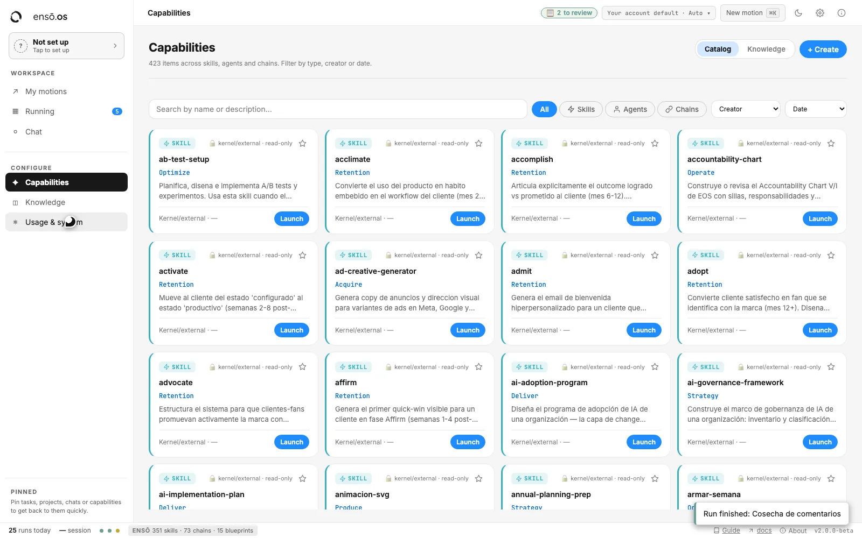This screenshot has width=862, height=538.
Task: Filter by All capabilities
Action: click(544, 109)
